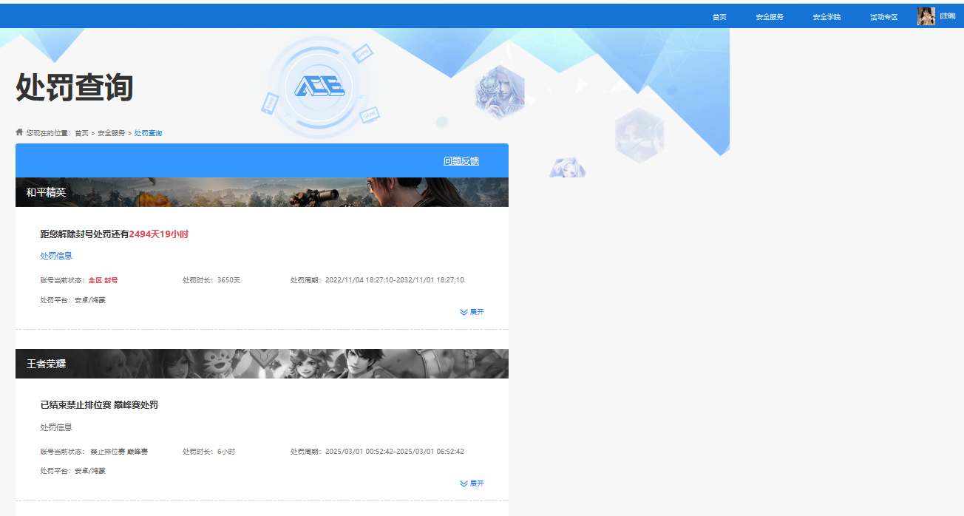Open 安全服务 in the top navigation
This screenshot has height=516, width=964.
tap(770, 17)
